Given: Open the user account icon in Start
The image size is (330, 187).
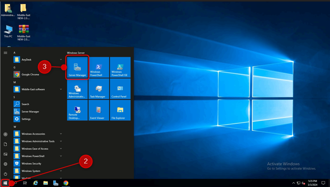Looking at the screenshot, I should point(5,134).
